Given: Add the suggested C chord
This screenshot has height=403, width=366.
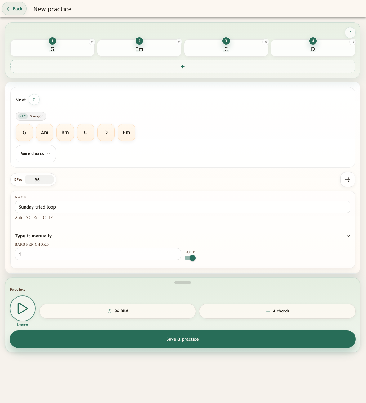Looking at the screenshot, I should [86, 132].
